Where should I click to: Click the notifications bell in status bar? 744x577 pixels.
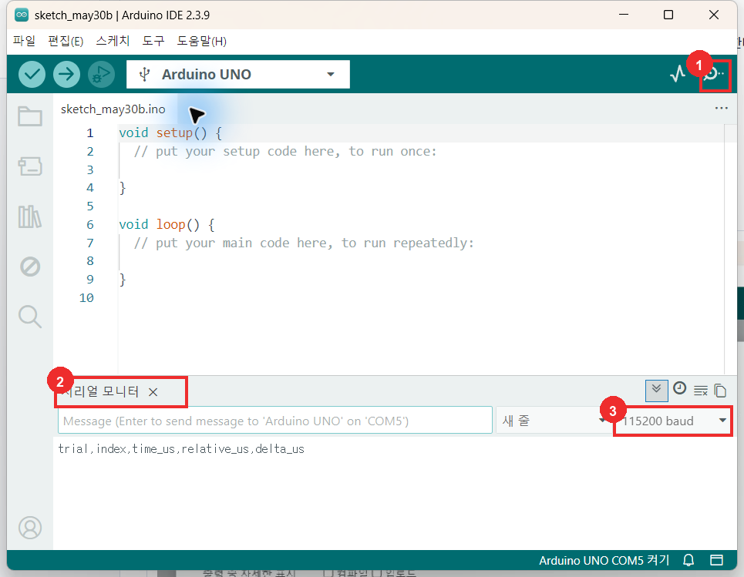(688, 560)
